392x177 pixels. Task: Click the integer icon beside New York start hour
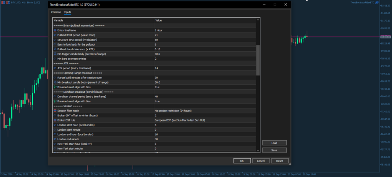coord(55,144)
